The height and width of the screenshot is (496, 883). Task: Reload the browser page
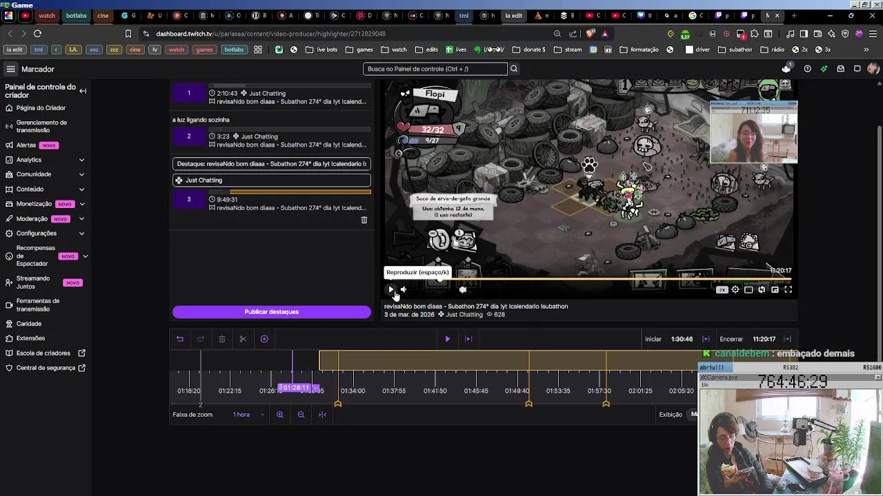37,33
